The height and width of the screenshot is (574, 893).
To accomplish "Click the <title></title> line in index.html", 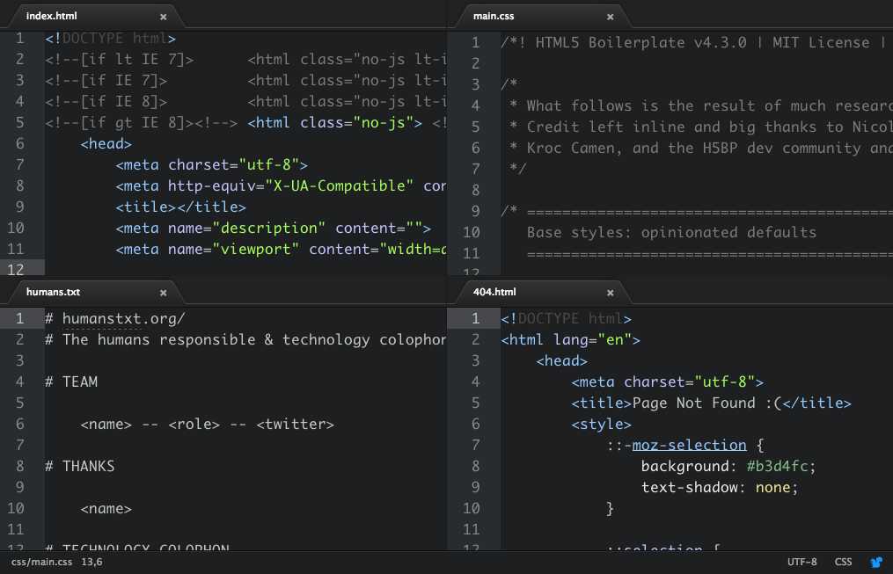I will pos(180,207).
